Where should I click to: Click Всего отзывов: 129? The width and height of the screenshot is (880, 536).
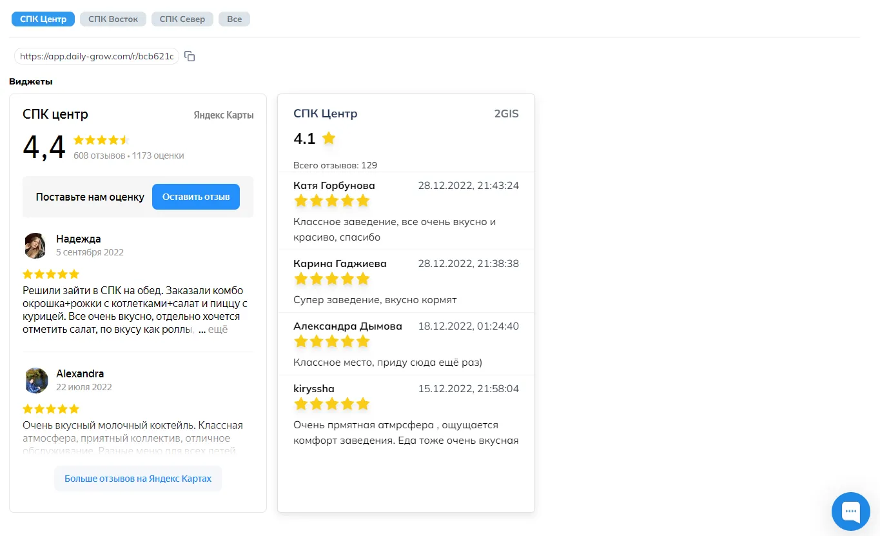[335, 165]
